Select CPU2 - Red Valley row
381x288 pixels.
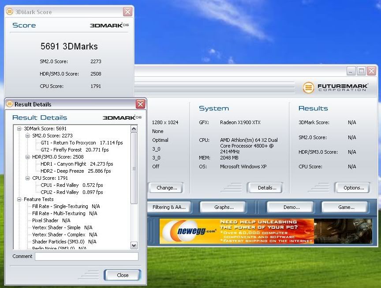(x=72, y=192)
